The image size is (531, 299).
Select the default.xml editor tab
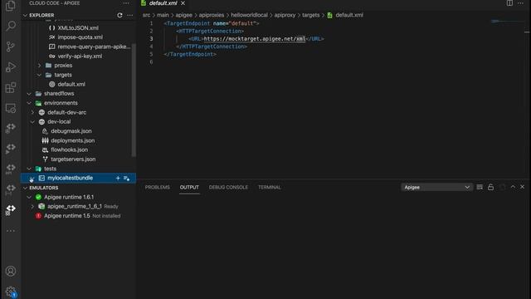click(163, 3)
